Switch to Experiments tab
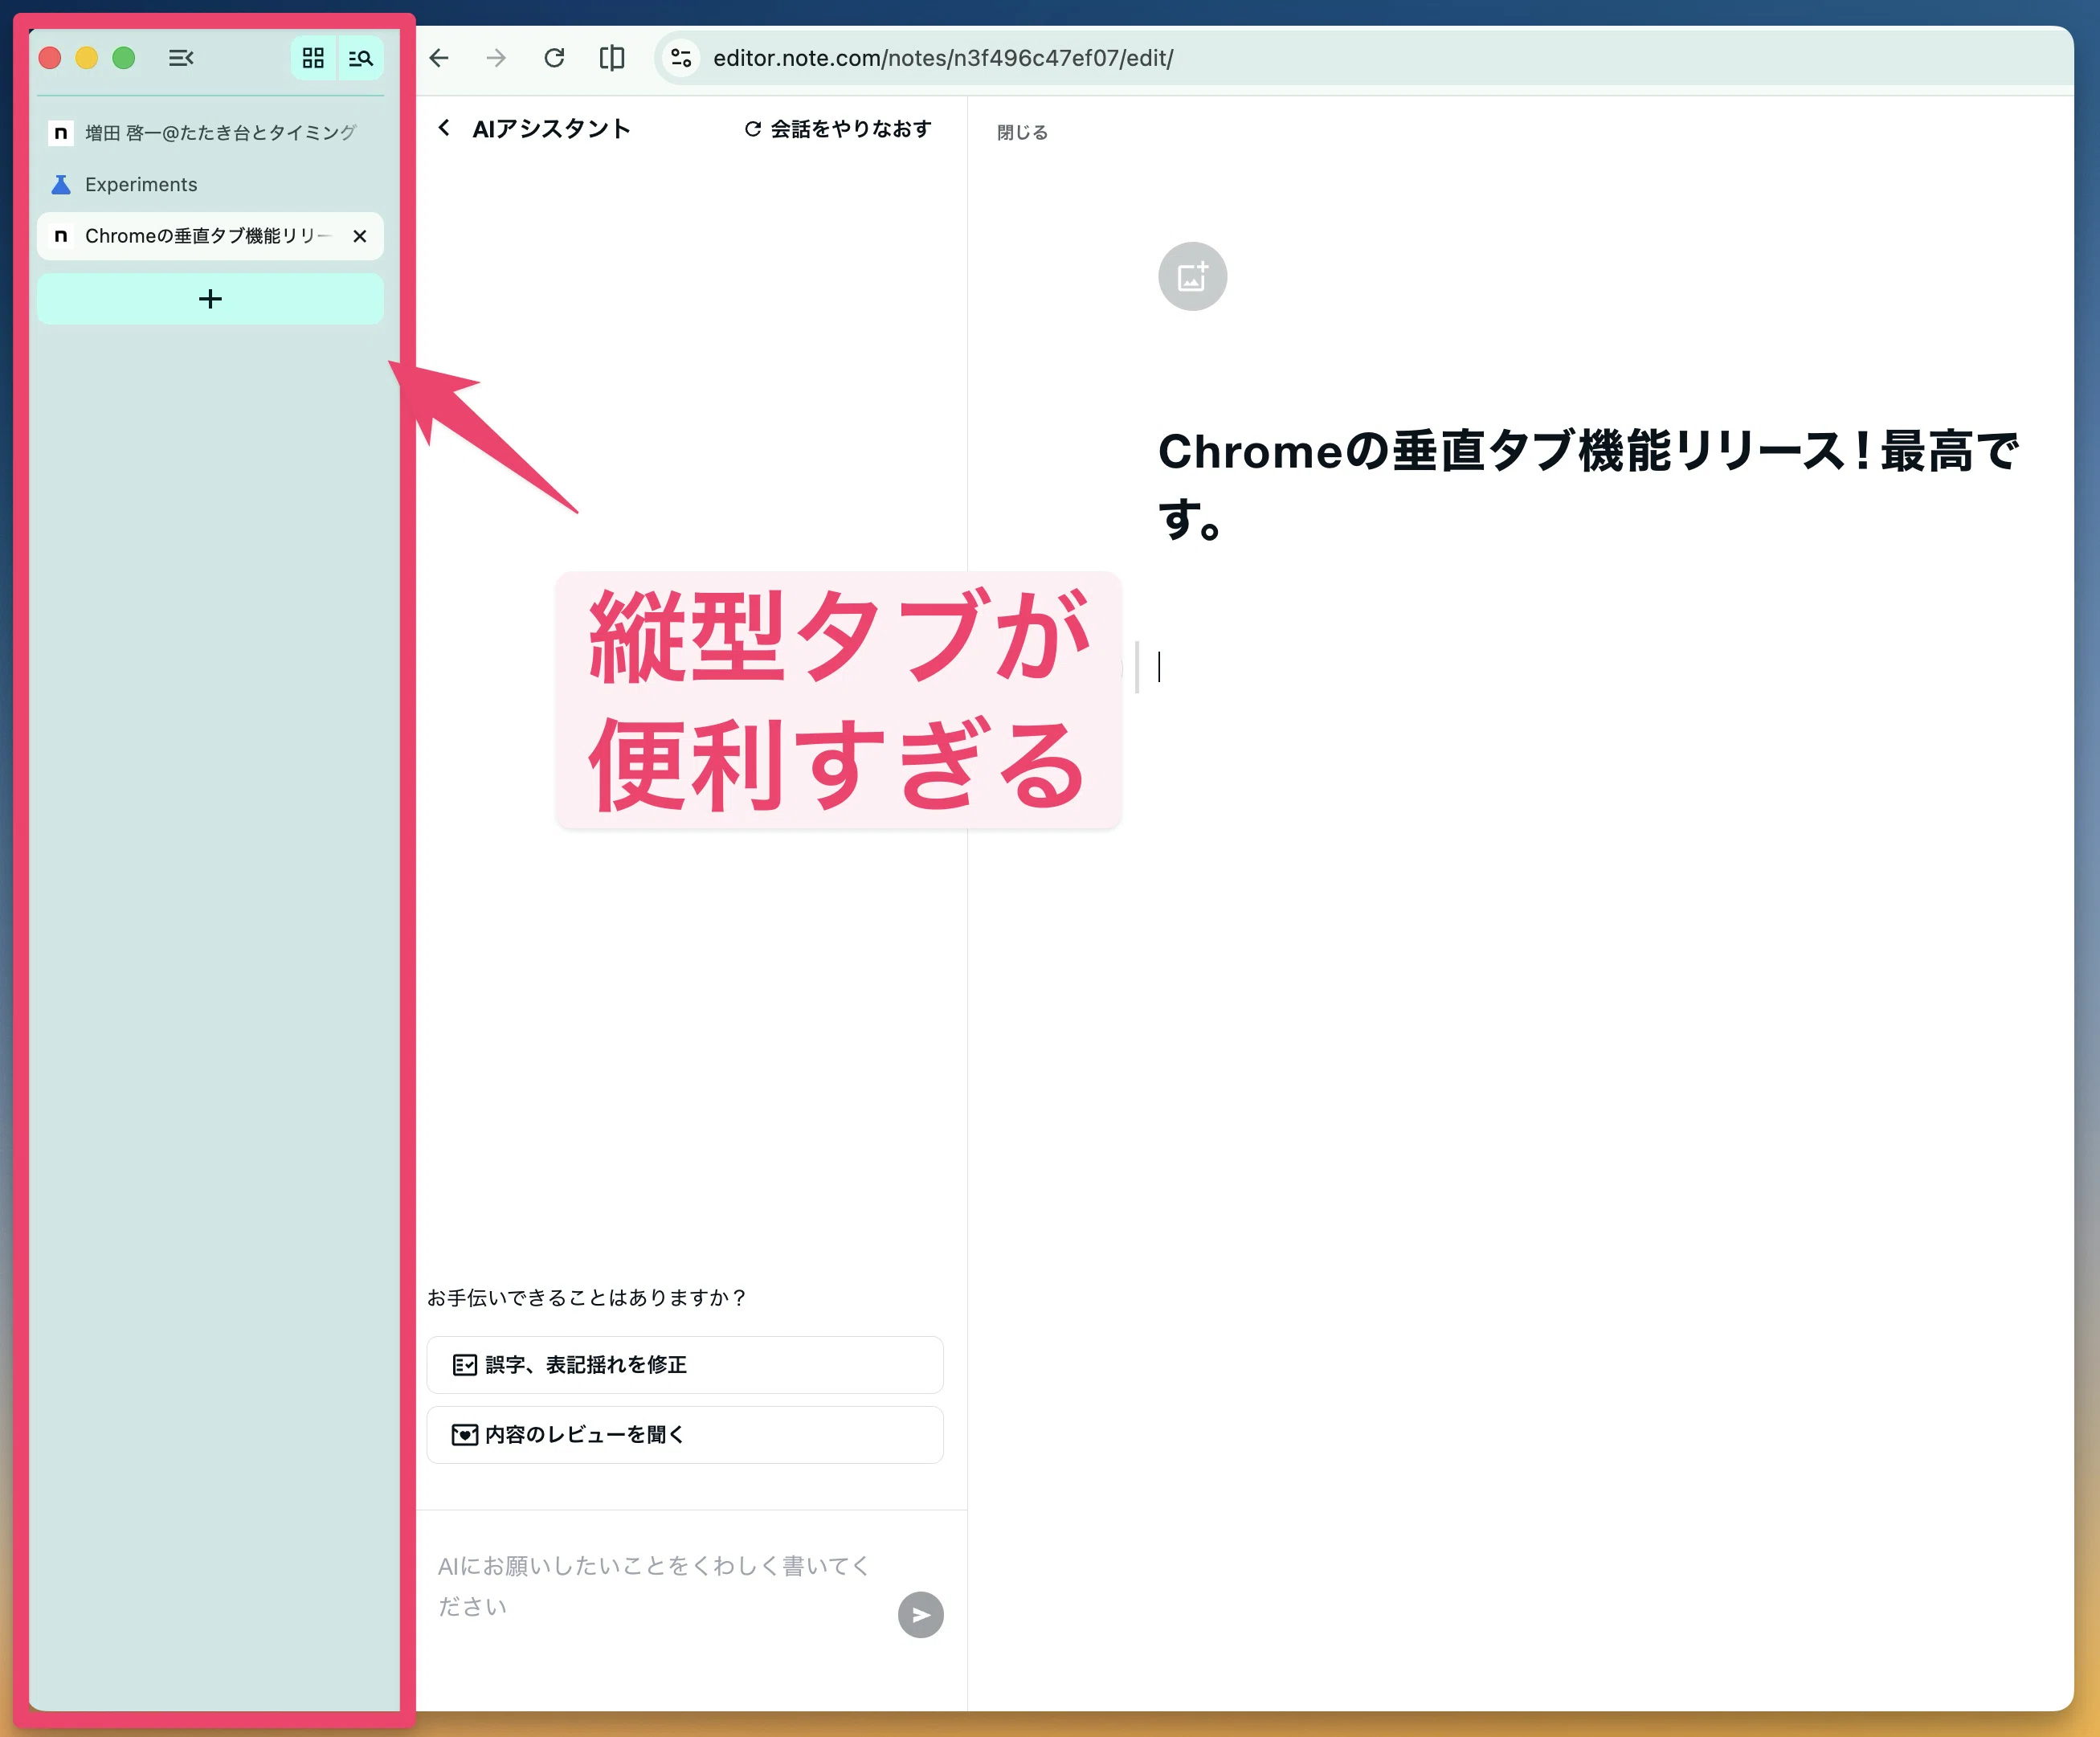 tap(210, 184)
